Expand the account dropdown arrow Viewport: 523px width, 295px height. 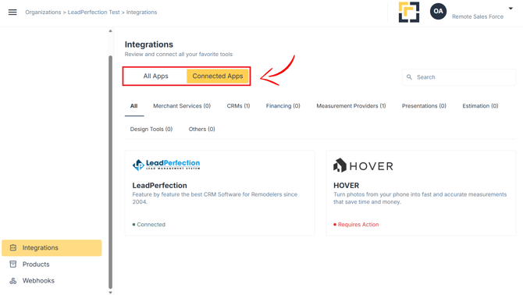[x=511, y=9]
